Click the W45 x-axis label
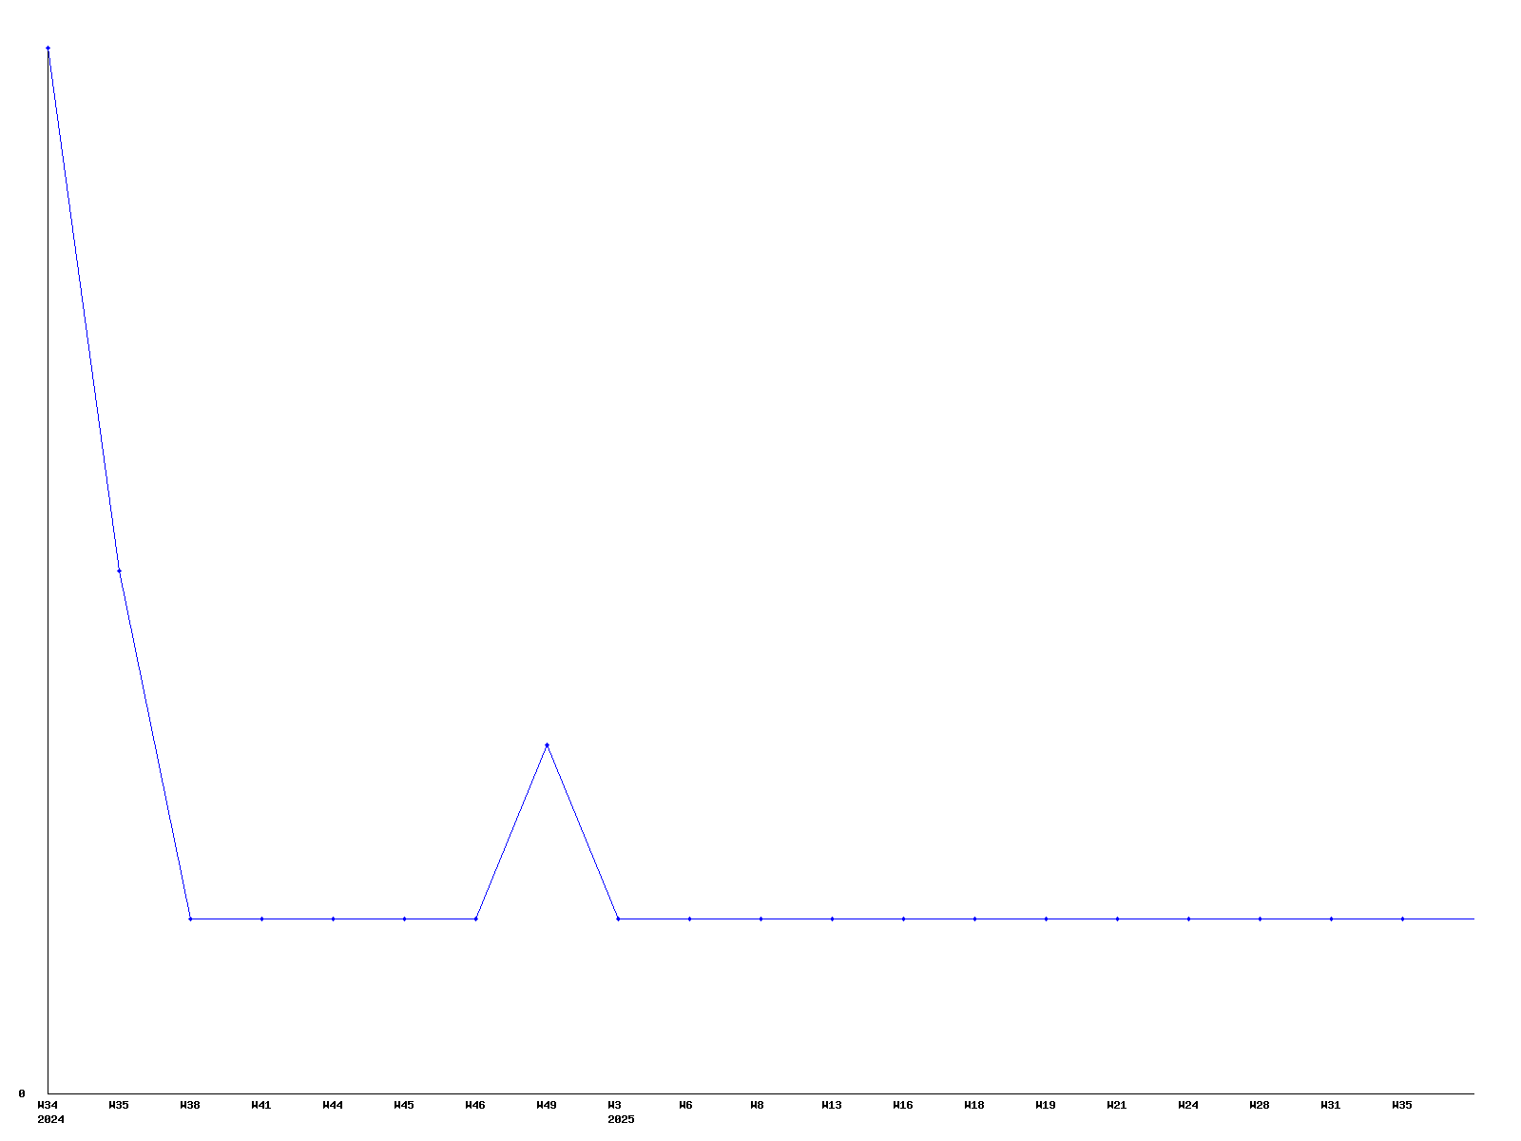 404,1105
